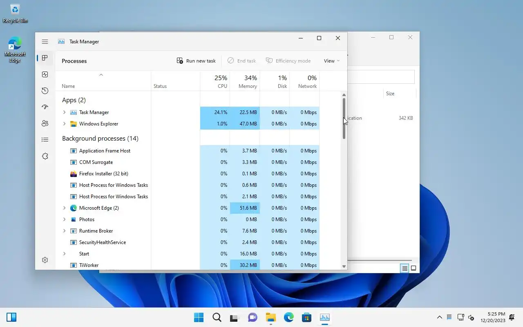
Task: Switch to large icons view in Explorer window
Action: [413, 268]
